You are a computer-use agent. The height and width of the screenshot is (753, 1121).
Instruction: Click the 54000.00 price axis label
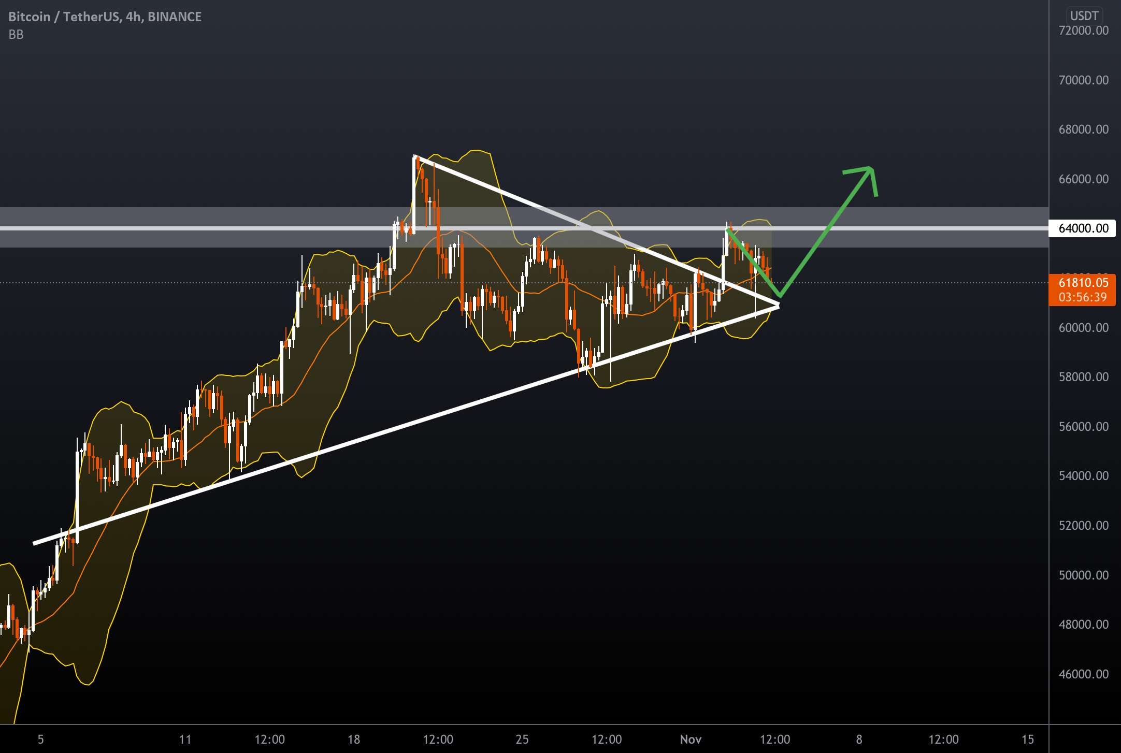[x=1084, y=476]
